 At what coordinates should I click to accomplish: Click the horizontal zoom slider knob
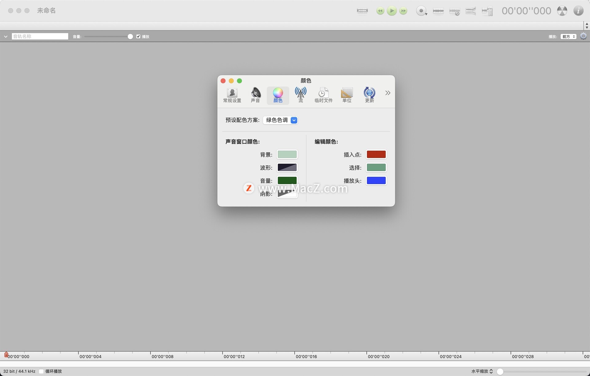[x=500, y=371]
